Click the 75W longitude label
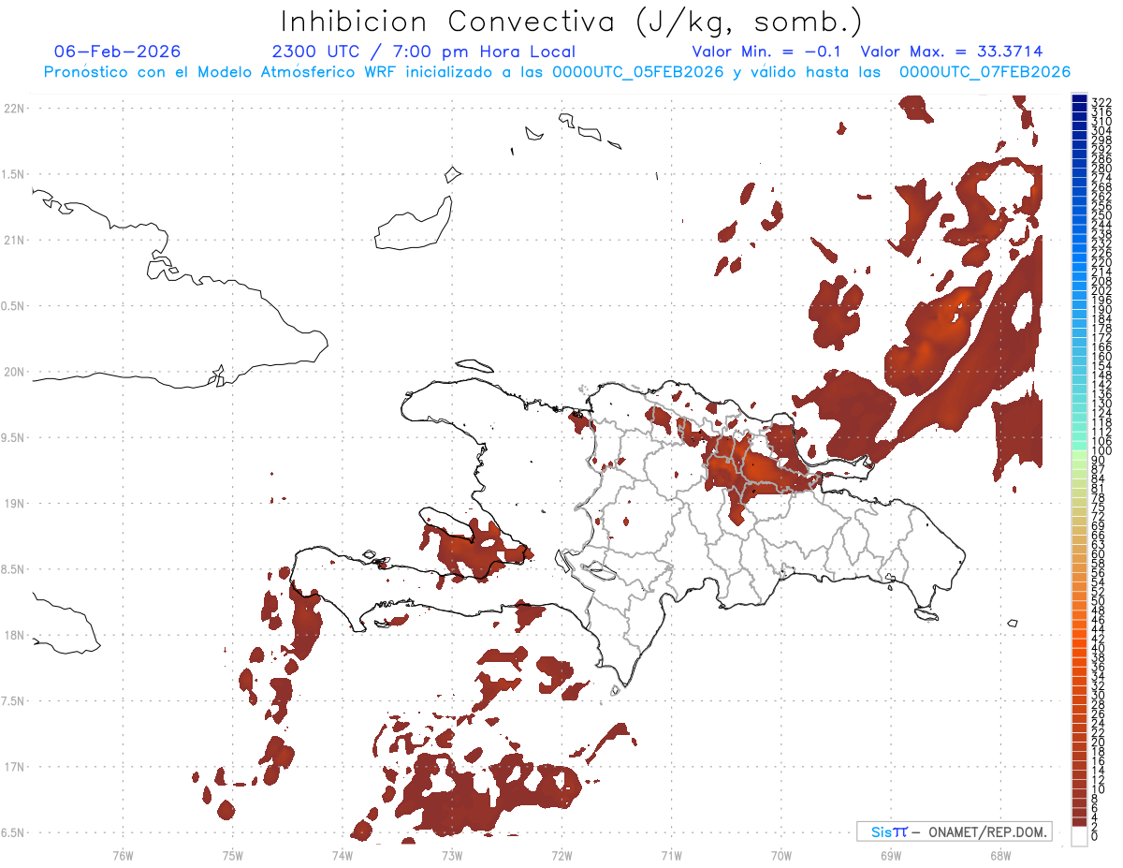 coord(232,855)
